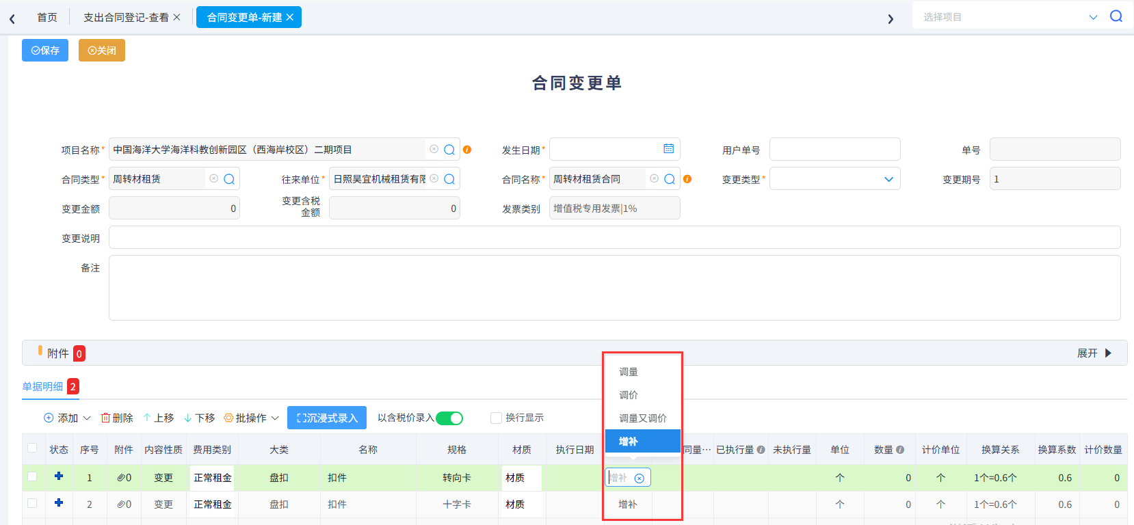
Task: Clear the project name field
Action: 434,149
